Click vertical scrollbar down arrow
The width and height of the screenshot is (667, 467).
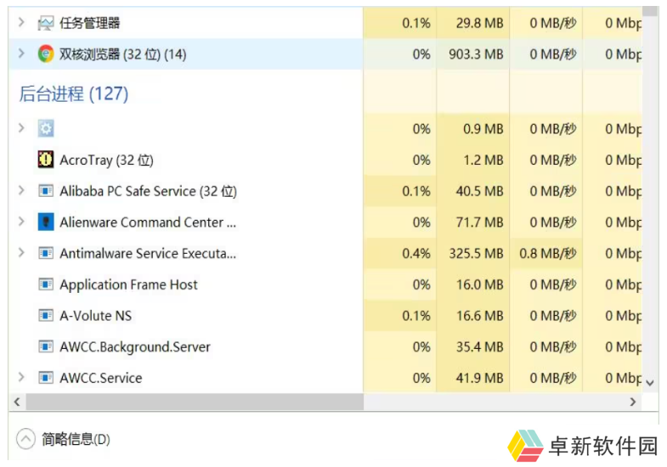click(650, 383)
